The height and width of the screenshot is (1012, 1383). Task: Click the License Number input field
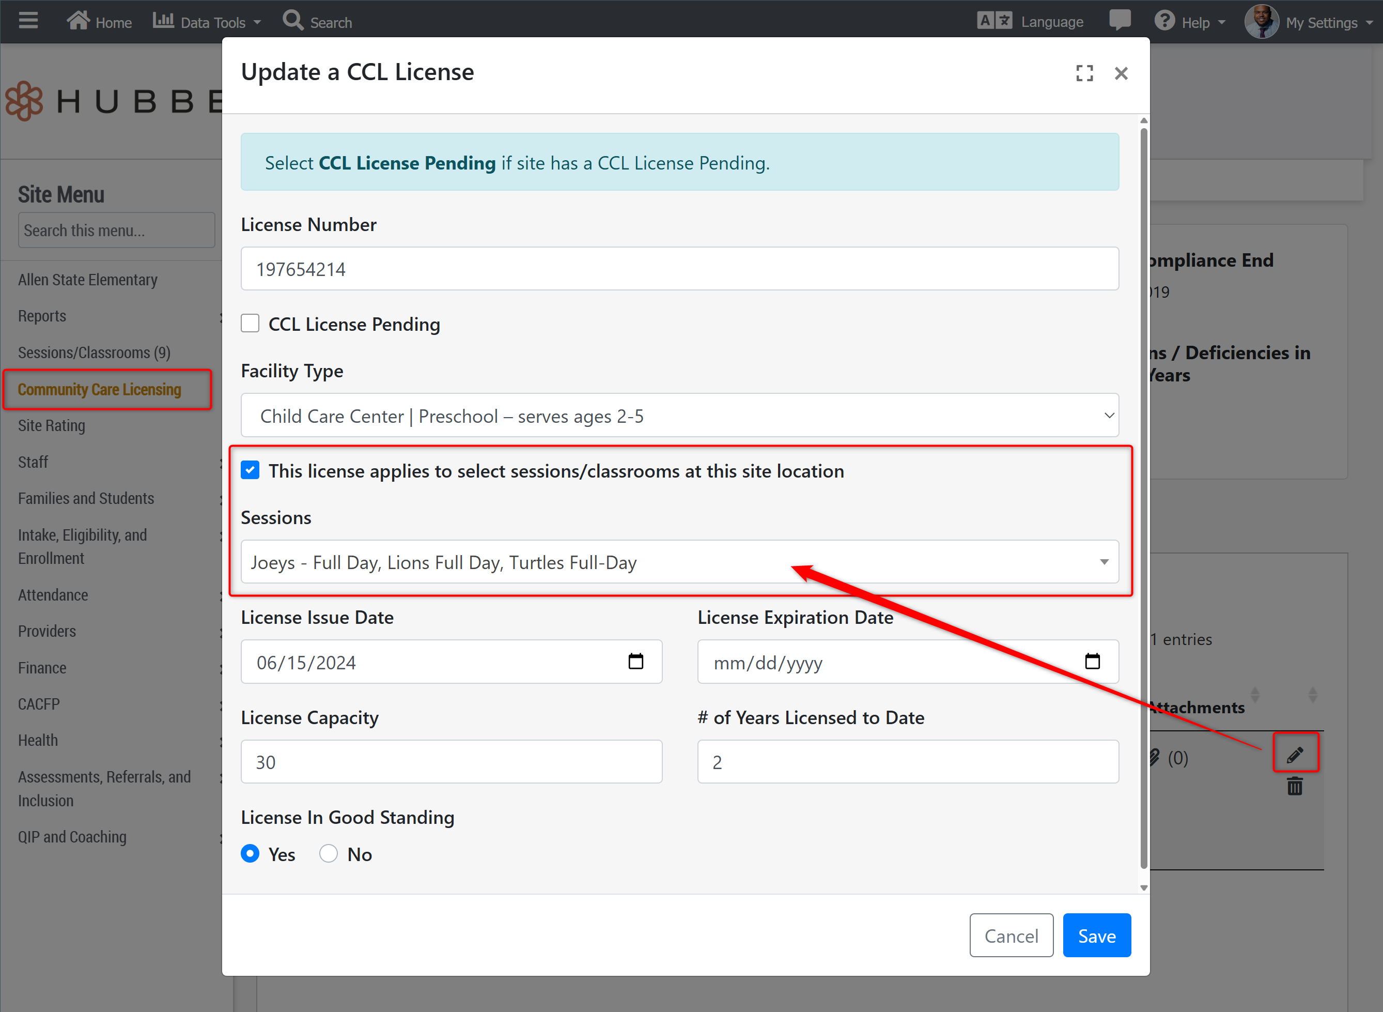coord(679,269)
